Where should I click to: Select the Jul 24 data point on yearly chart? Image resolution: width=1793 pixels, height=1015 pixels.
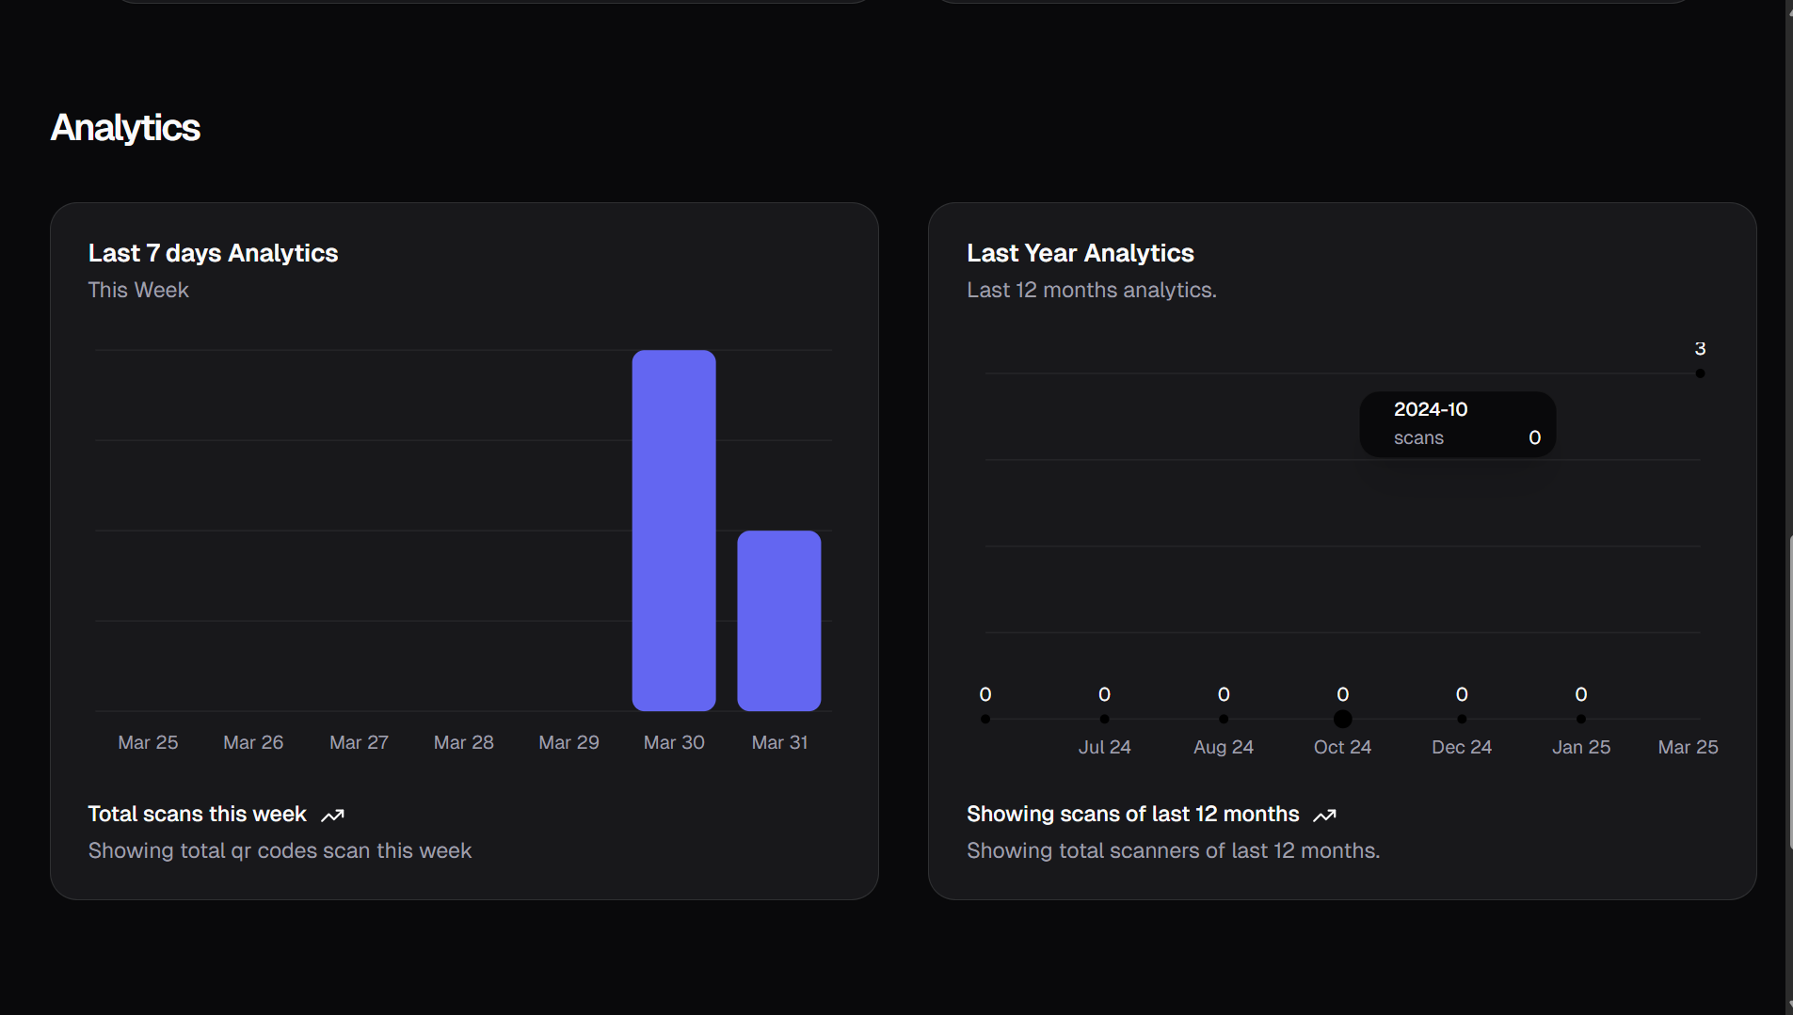1104,719
